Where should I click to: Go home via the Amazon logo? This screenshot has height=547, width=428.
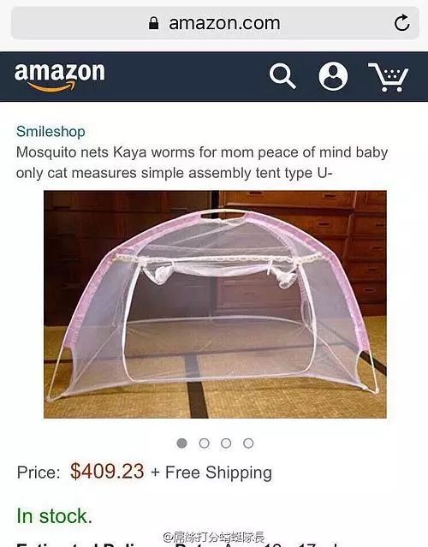(59, 77)
